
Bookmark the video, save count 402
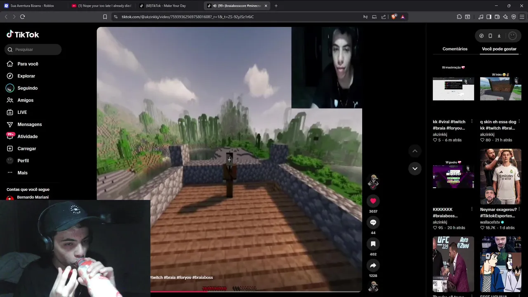[x=373, y=244]
